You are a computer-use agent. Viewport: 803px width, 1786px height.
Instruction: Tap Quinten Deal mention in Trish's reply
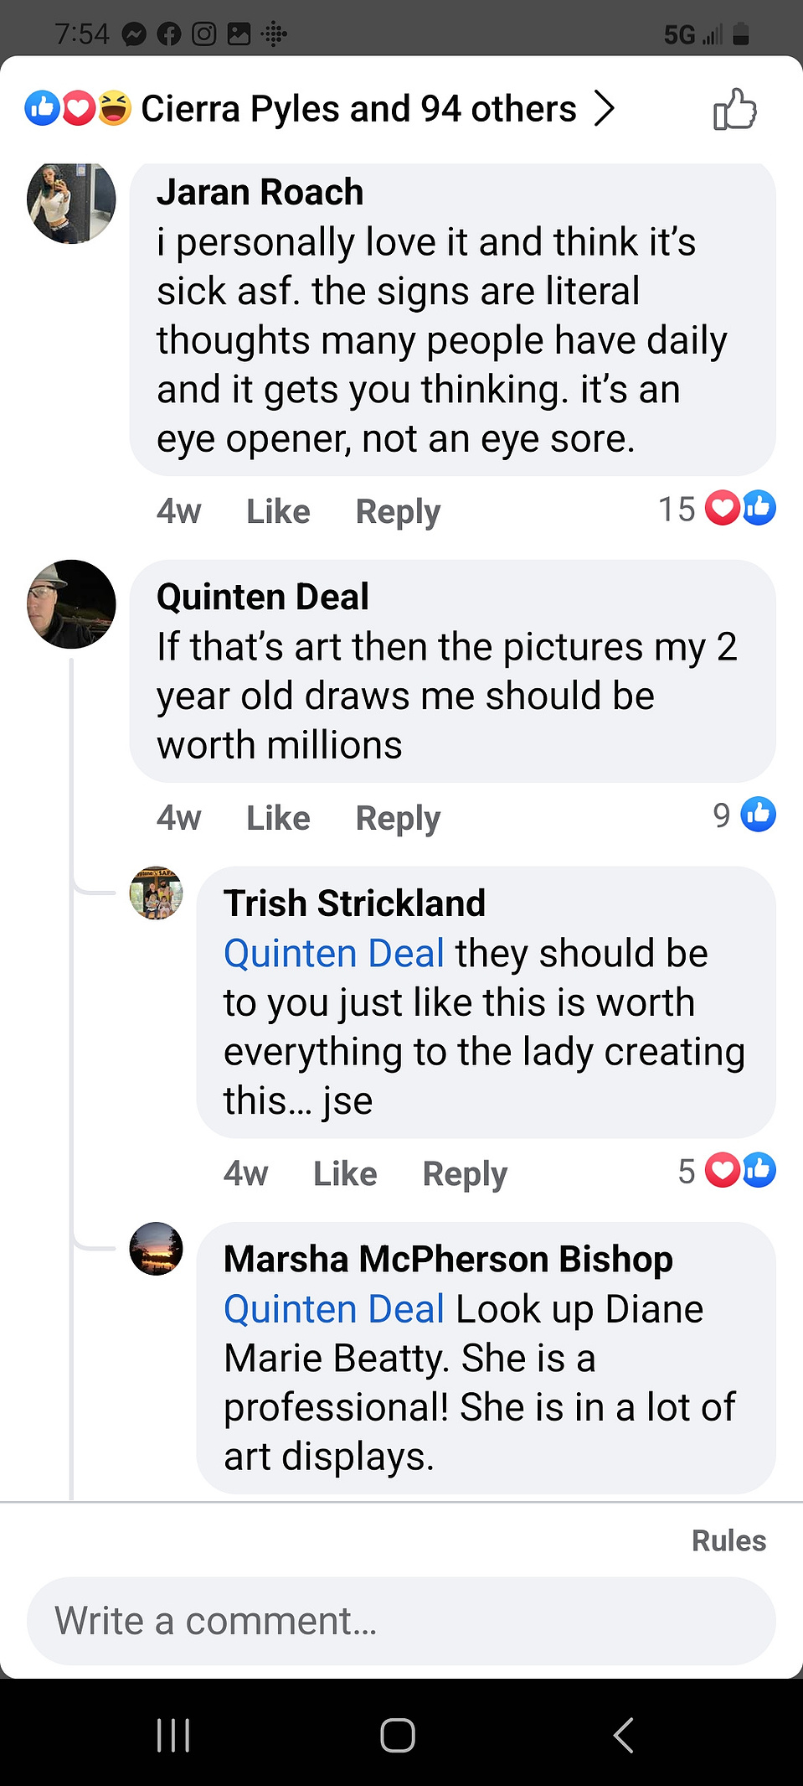[x=333, y=953]
